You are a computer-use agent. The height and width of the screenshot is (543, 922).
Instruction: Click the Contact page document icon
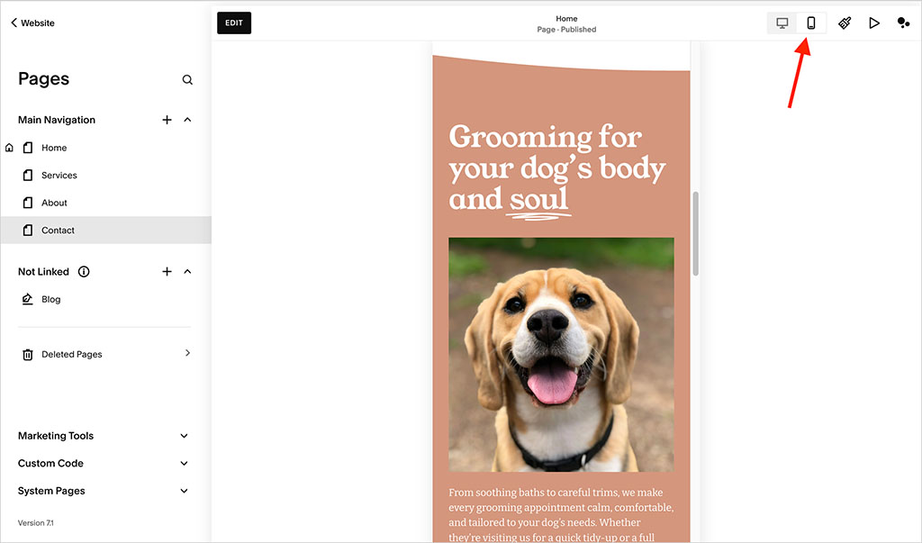click(28, 230)
